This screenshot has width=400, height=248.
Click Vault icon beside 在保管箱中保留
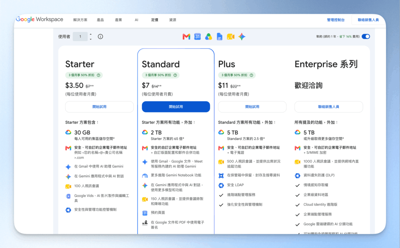click(221, 175)
